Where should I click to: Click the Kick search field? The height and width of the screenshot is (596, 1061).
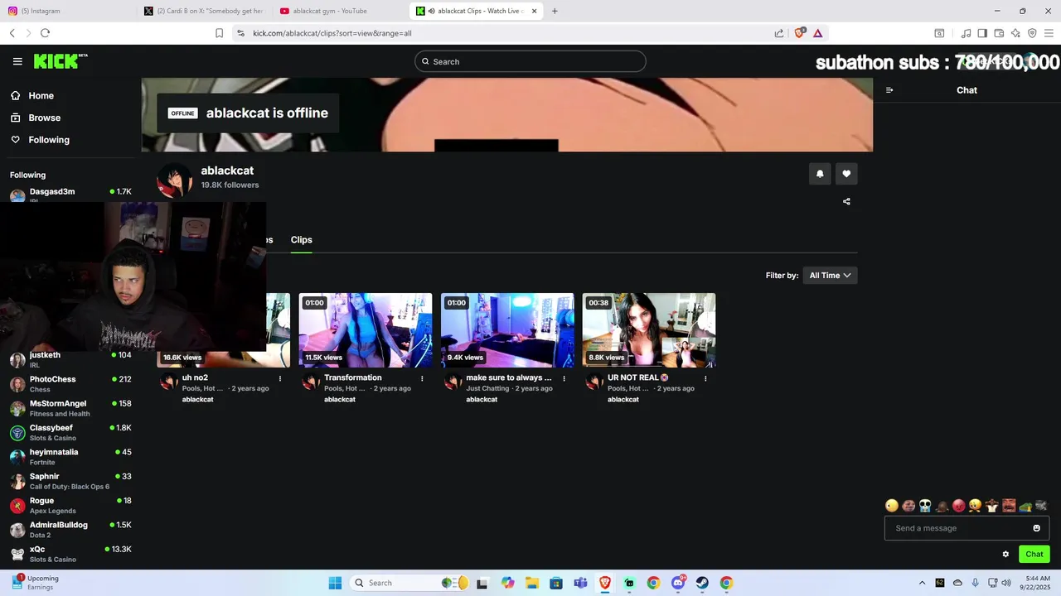point(530,61)
